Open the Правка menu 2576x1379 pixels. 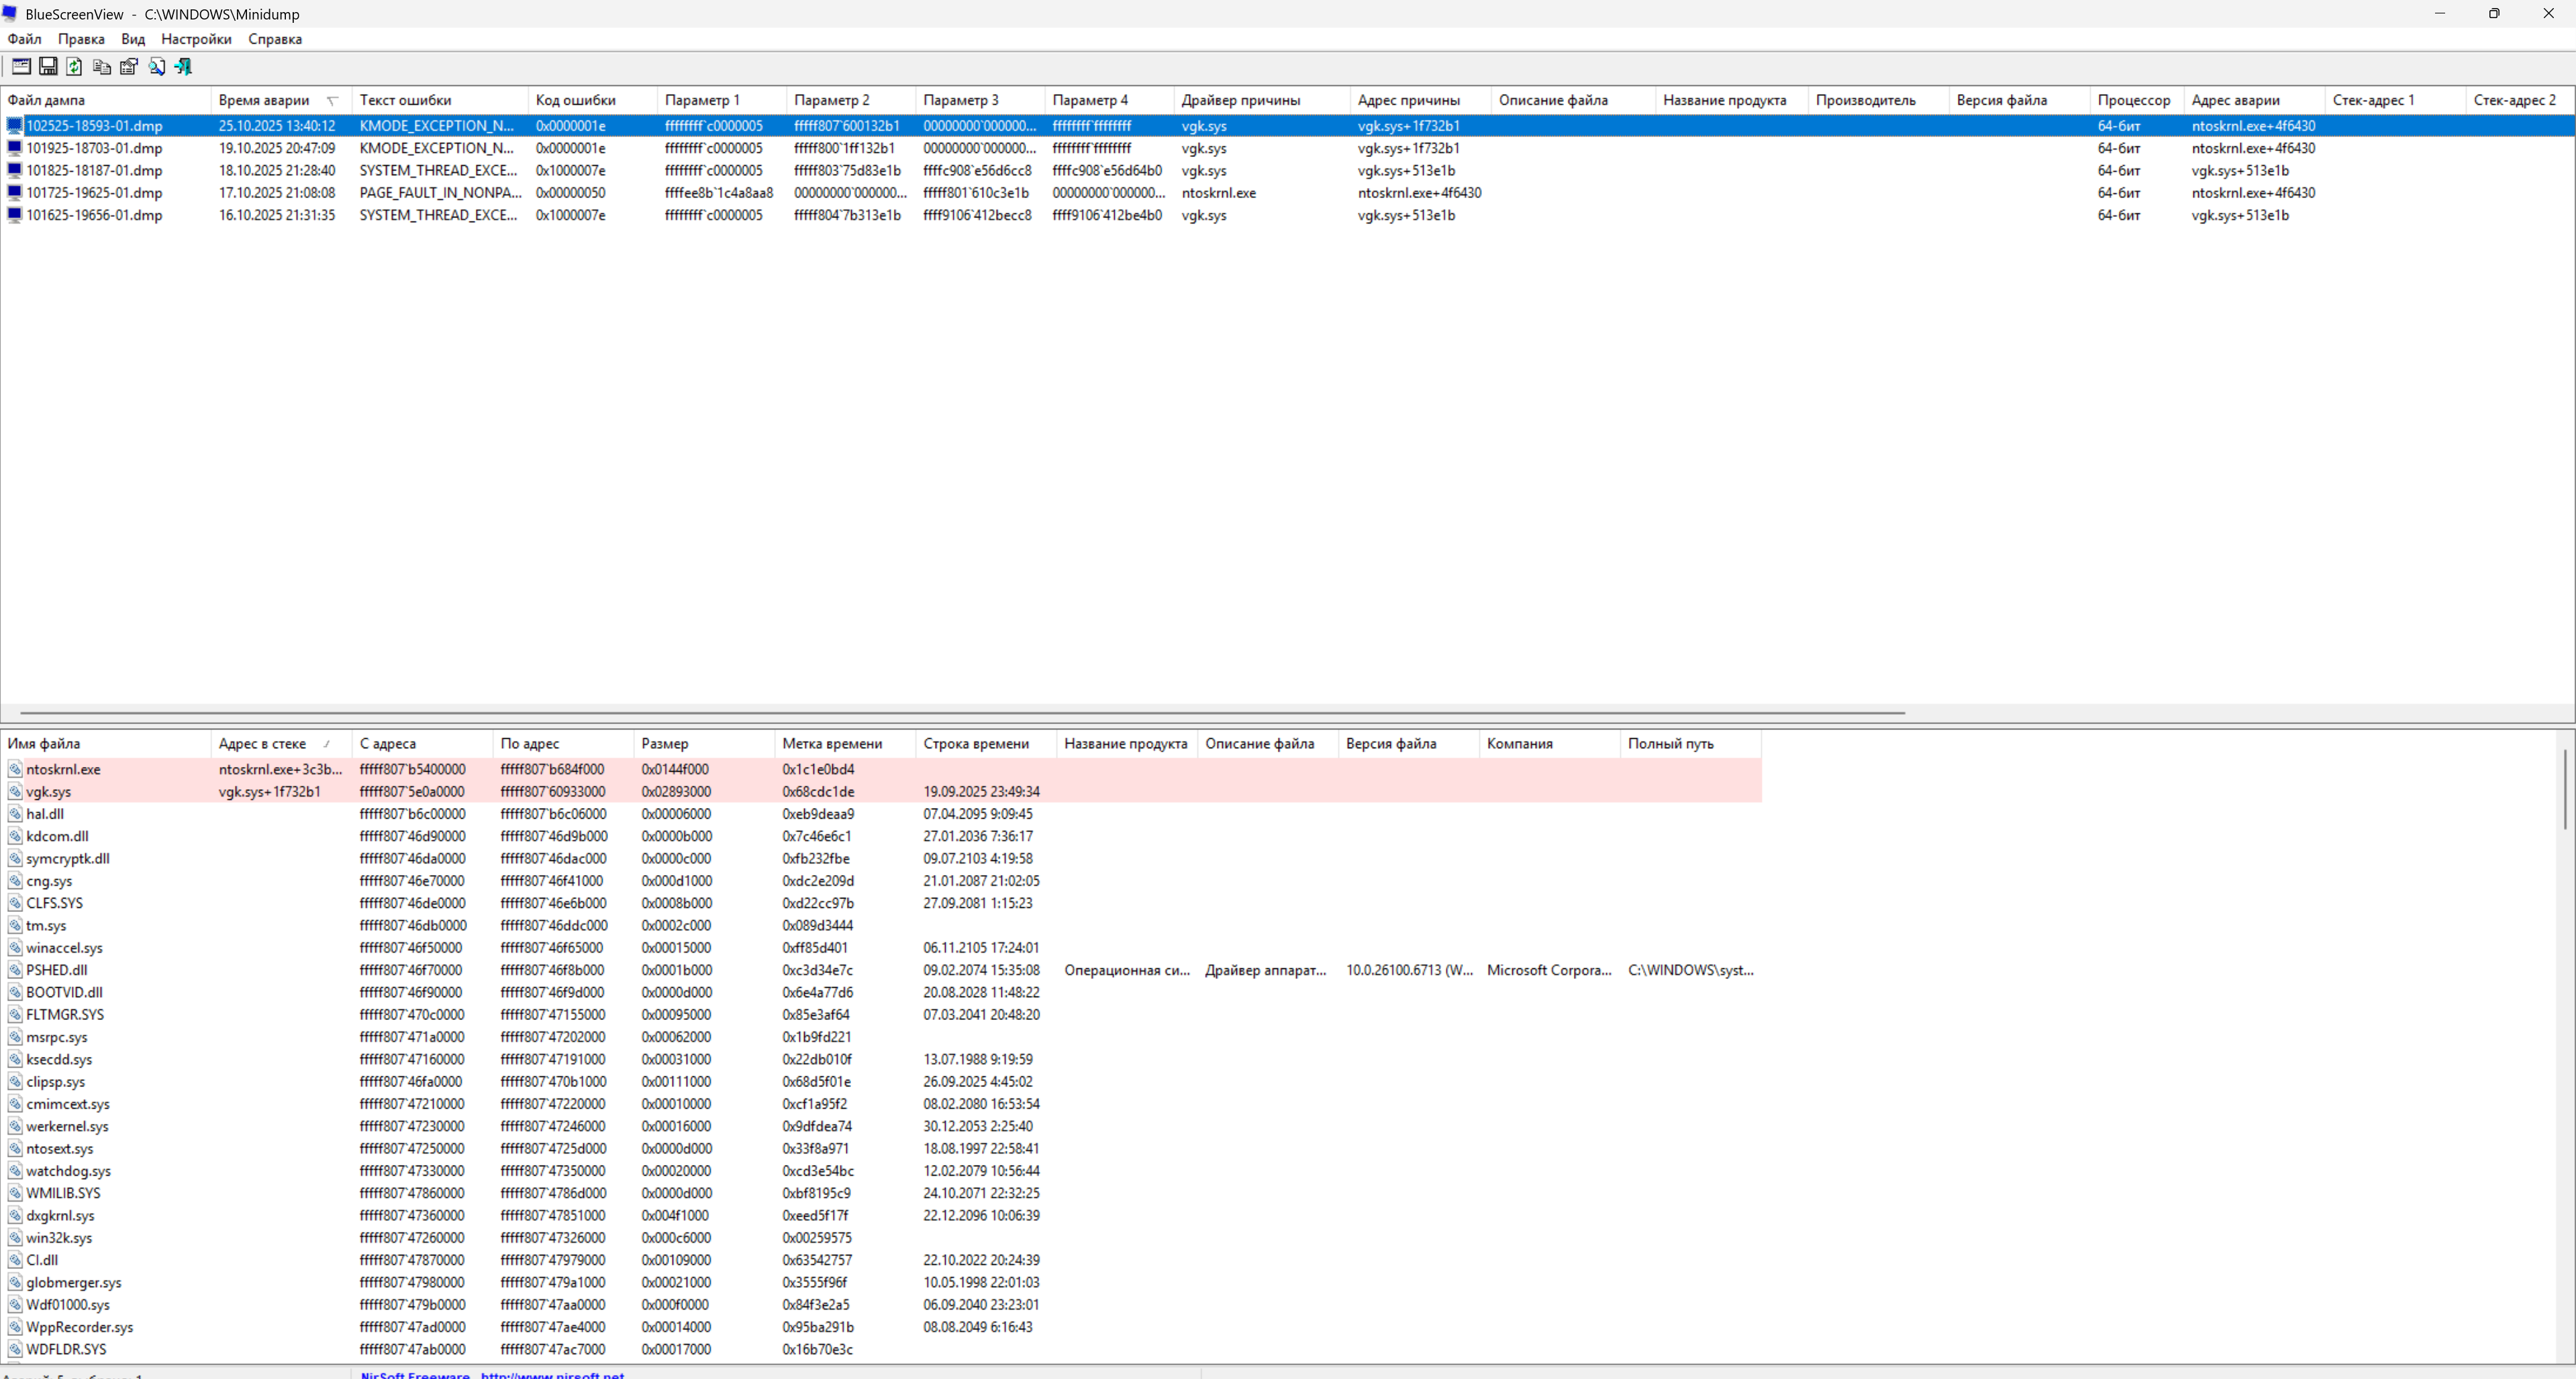coord(81,39)
